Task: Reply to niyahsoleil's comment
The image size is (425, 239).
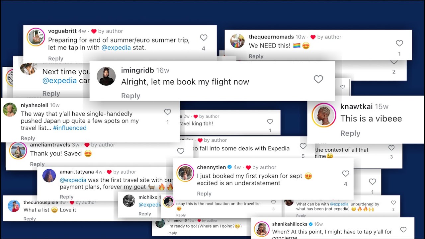Action: coord(28,138)
